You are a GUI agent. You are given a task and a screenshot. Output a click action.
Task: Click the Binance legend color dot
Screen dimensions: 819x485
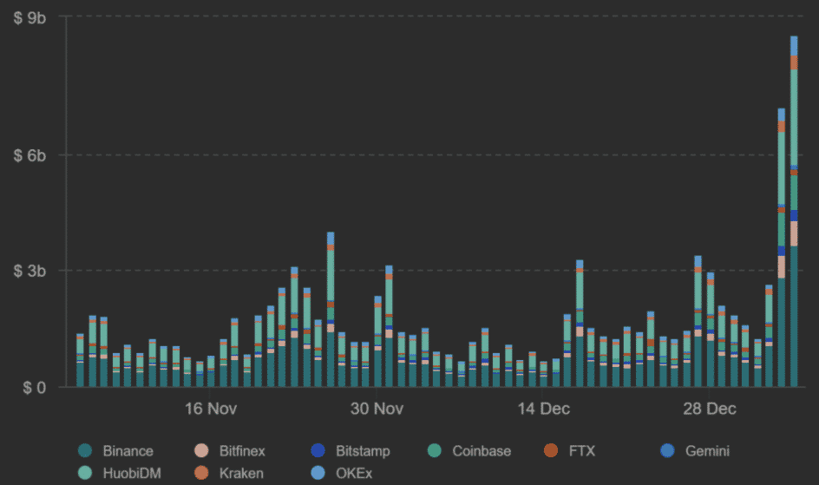pyautogui.click(x=85, y=450)
